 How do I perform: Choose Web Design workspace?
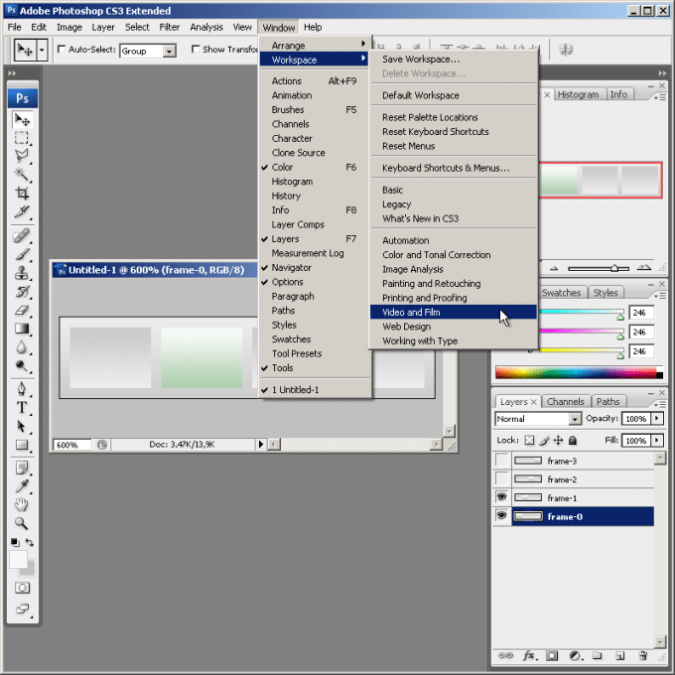[454, 327]
